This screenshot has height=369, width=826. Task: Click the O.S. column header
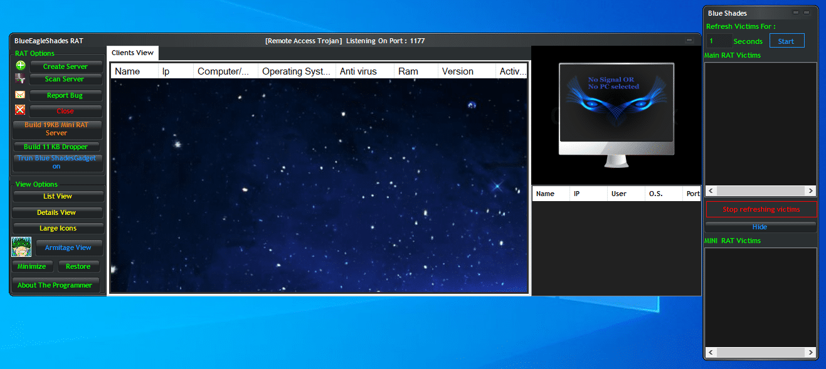point(664,194)
